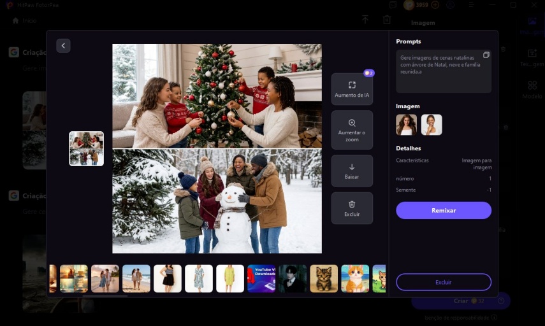
Task: Choose the YouTube Video Downloader thumbnail
Action: tap(261, 279)
